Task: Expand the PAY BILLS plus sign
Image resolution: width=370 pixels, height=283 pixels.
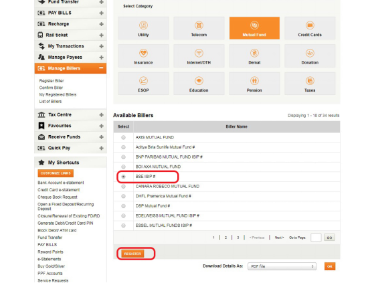Action: [x=102, y=13]
